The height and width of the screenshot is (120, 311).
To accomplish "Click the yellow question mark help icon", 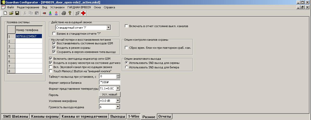I will click(70, 13).
